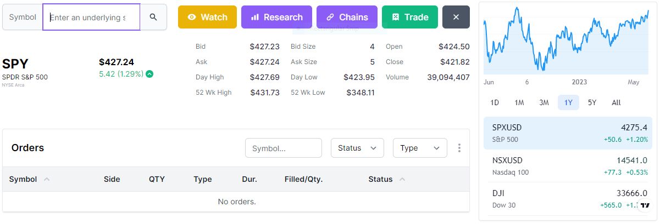
Task: Add SPY to watchlist with Watch
Action: click(207, 17)
